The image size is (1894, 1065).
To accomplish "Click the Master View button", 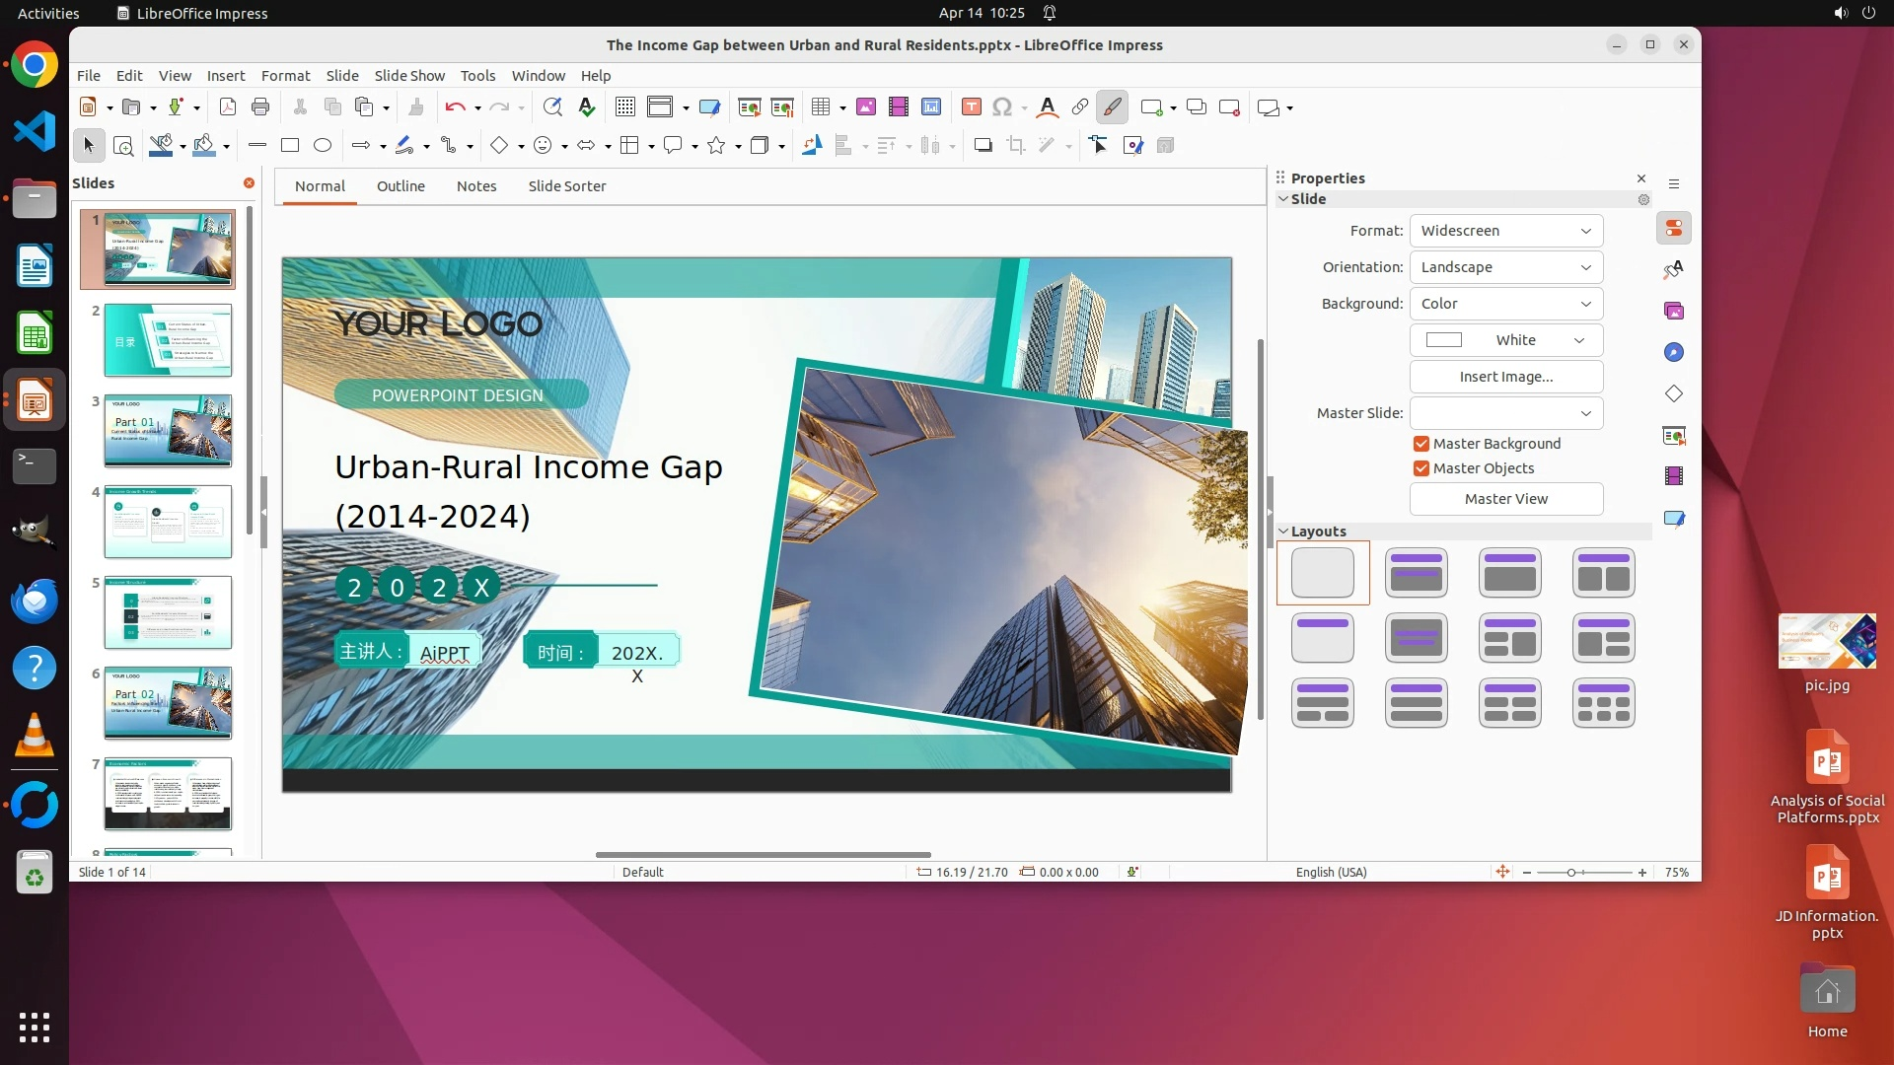I will click(x=1505, y=499).
